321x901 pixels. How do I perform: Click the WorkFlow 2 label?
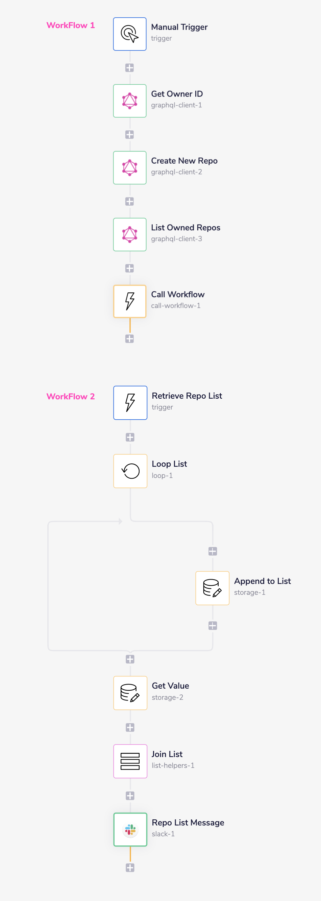[71, 397]
